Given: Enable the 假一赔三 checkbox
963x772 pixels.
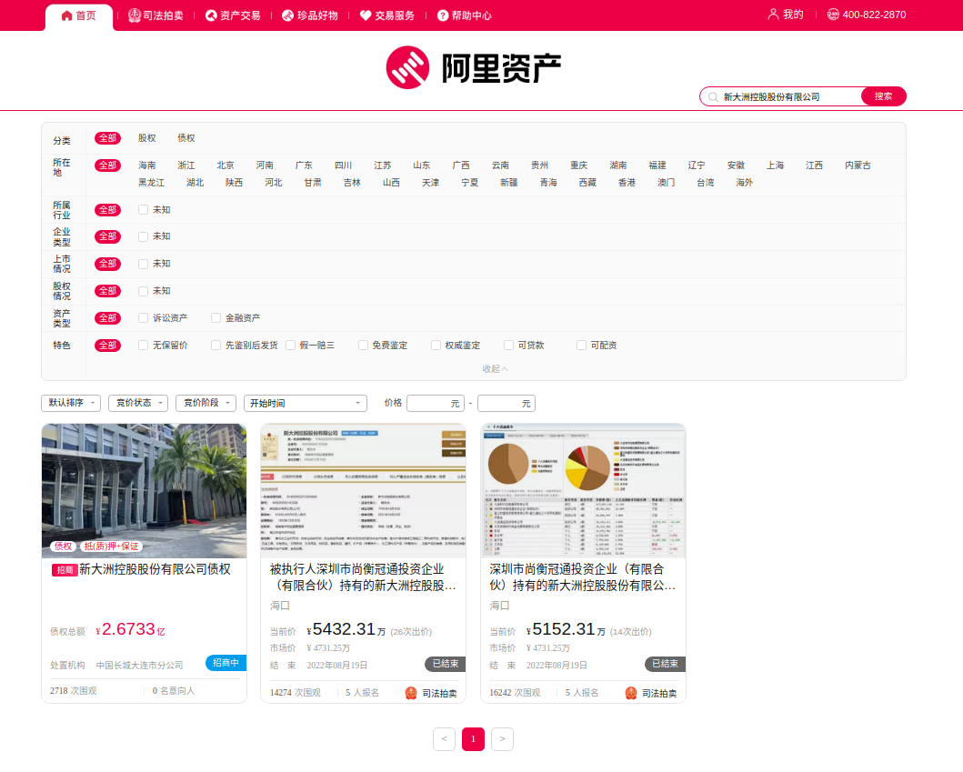Looking at the screenshot, I should point(290,346).
